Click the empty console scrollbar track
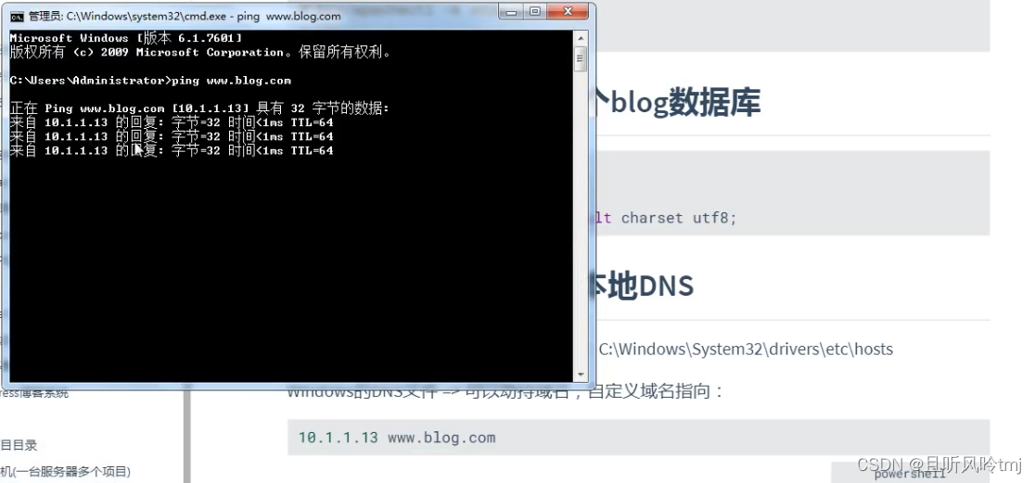The height and width of the screenshot is (483, 1035). tap(581, 218)
